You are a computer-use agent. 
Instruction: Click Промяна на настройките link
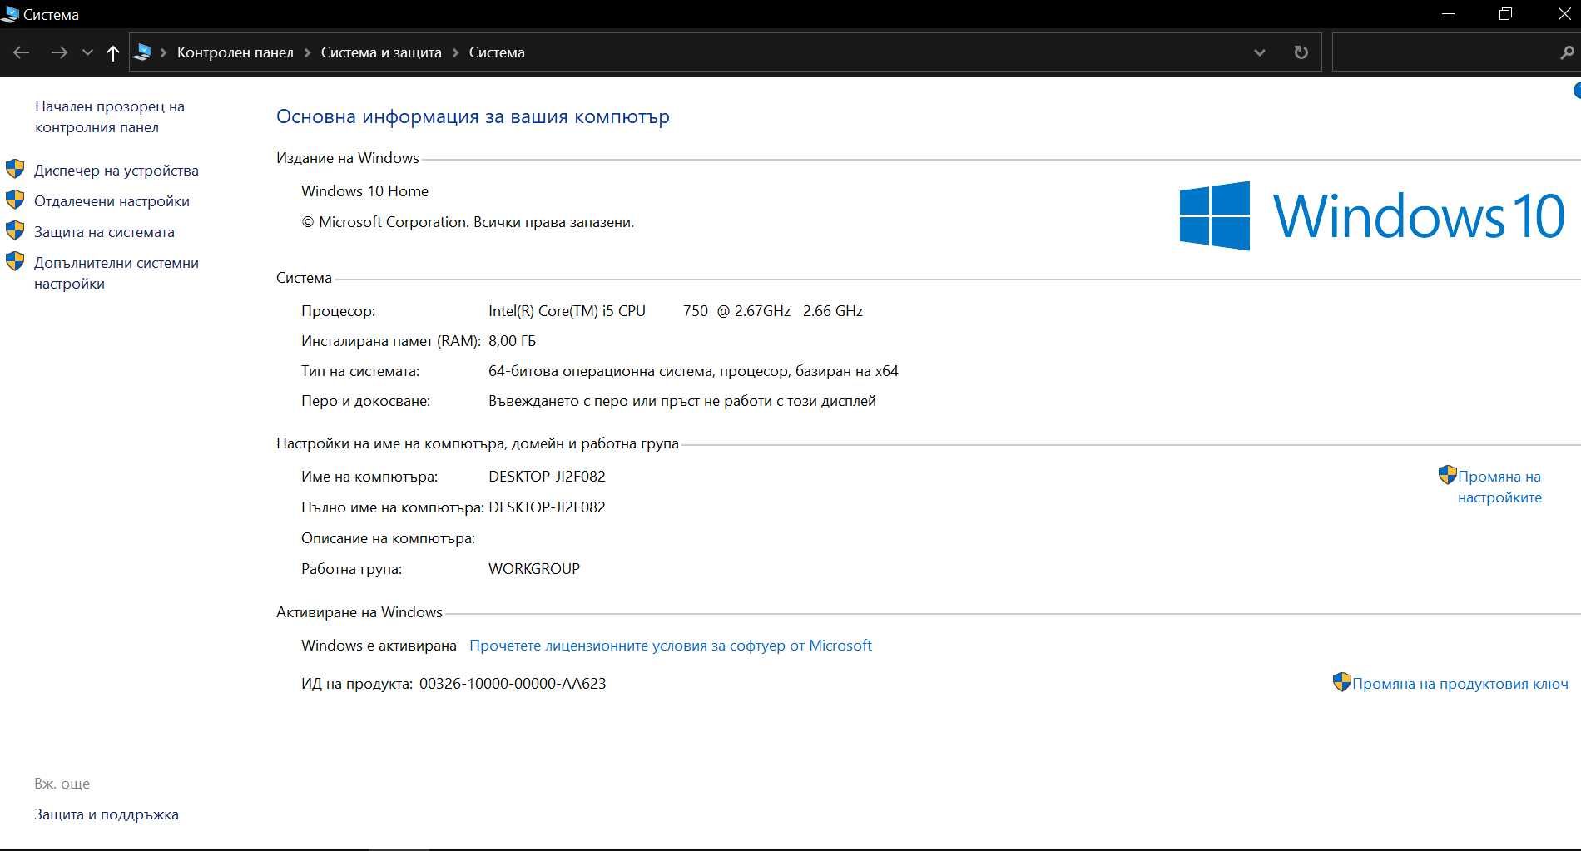pyautogui.click(x=1499, y=487)
